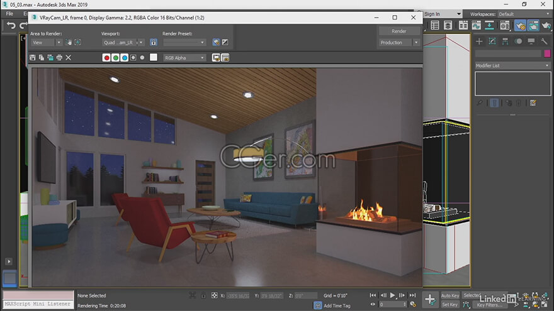Open Render Setup from frame window icon
The image size is (554, 311).
tap(216, 42)
